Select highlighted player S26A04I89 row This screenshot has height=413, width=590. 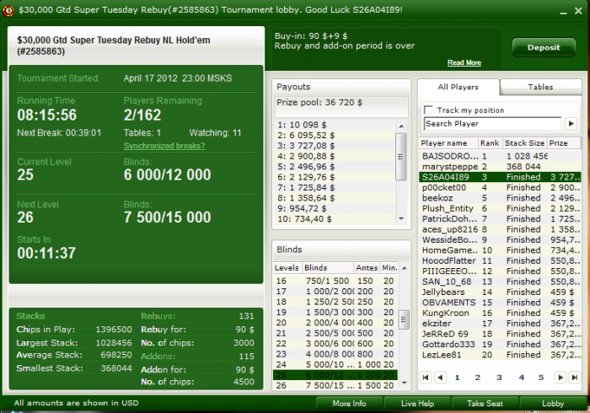pos(500,177)
